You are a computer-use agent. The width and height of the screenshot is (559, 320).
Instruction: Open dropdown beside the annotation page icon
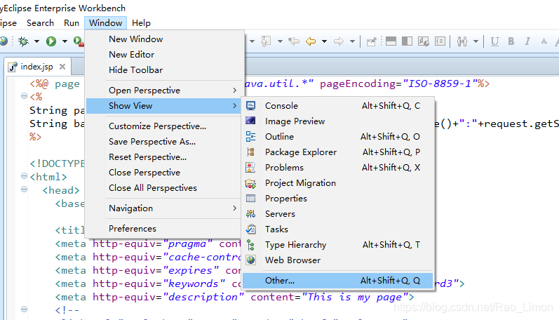280,41
